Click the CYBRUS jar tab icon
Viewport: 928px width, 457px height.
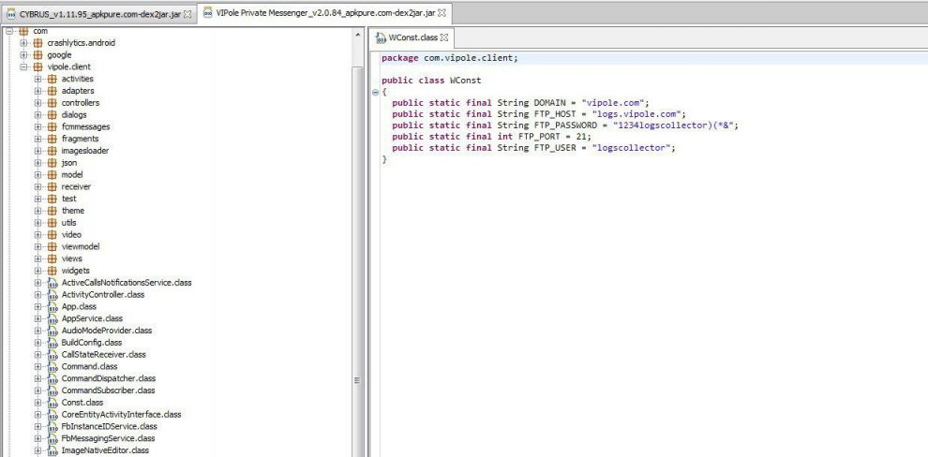11,14
